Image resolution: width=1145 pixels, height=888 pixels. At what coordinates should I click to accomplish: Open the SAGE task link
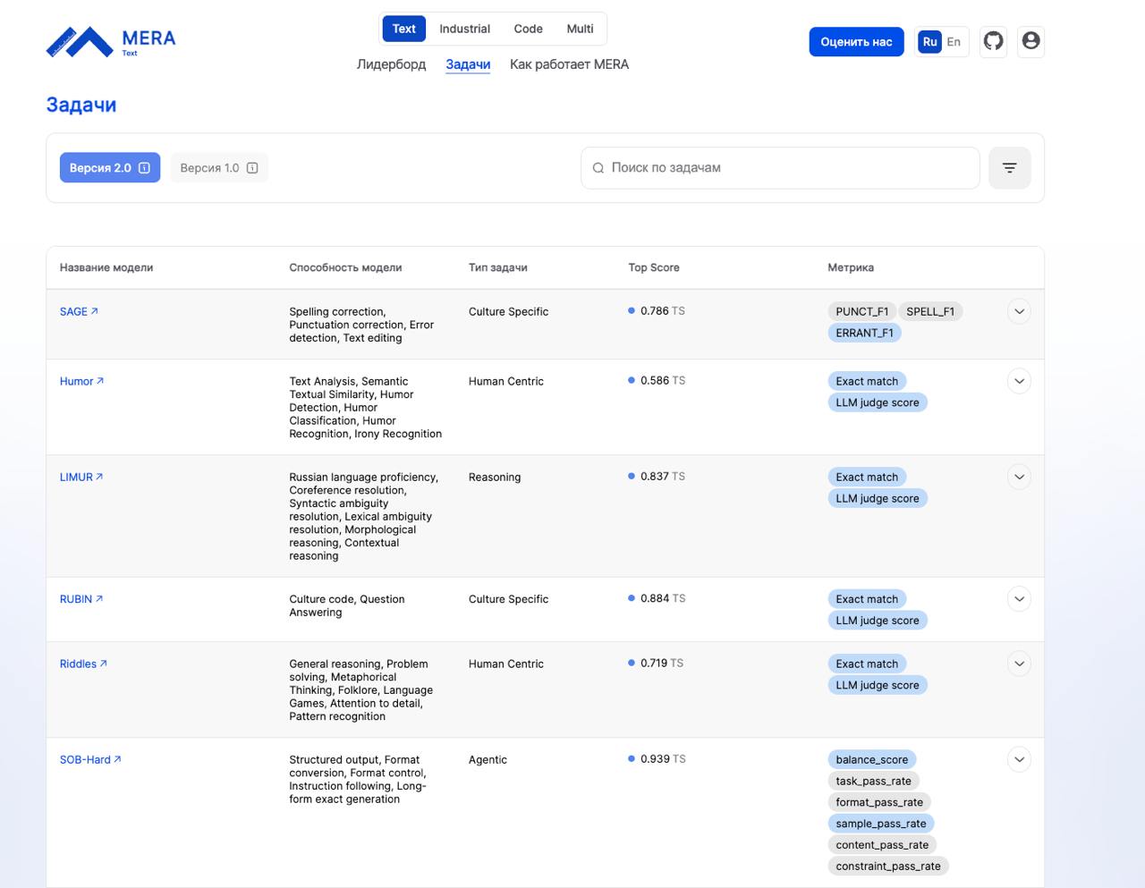79,311
